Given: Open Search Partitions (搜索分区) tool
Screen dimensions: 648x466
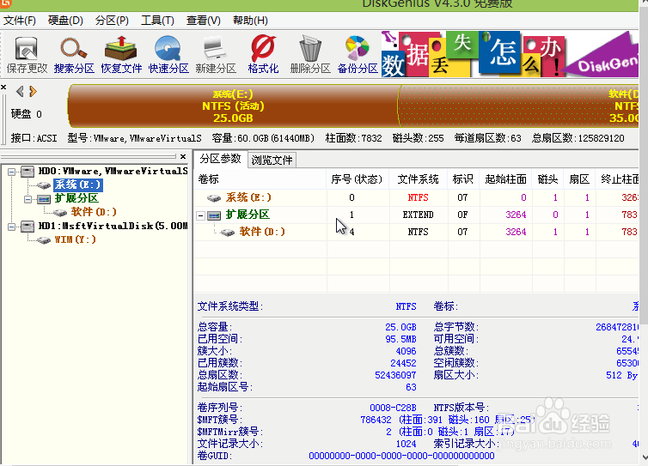Looking at the screenshot, I should (x=74, y=55).
